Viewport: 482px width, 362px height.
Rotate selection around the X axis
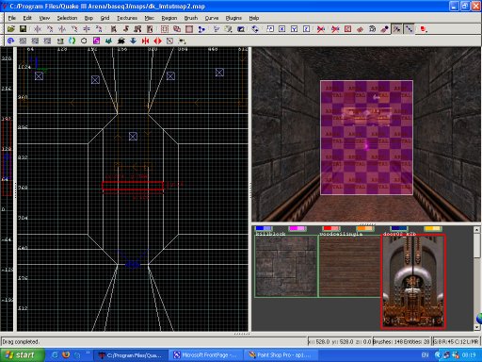point(50,29)
